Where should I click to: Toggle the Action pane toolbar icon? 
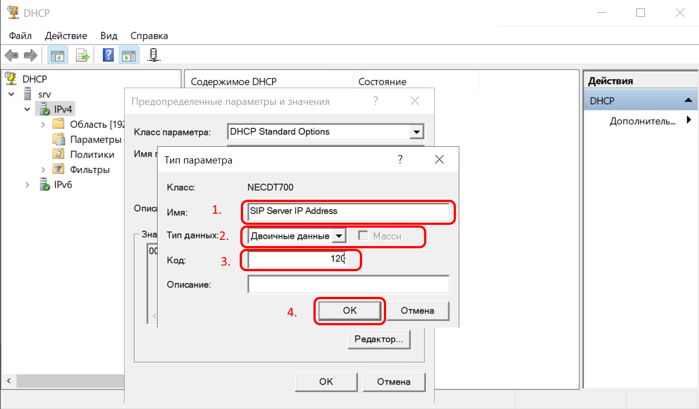click(129, 55)
